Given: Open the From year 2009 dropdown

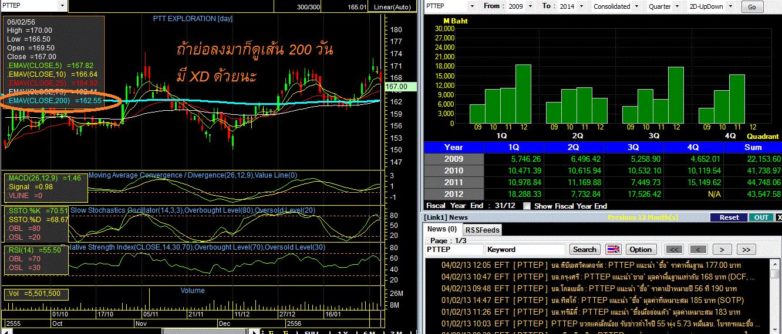Looking at the screenshot, I should tap(531, 6).
